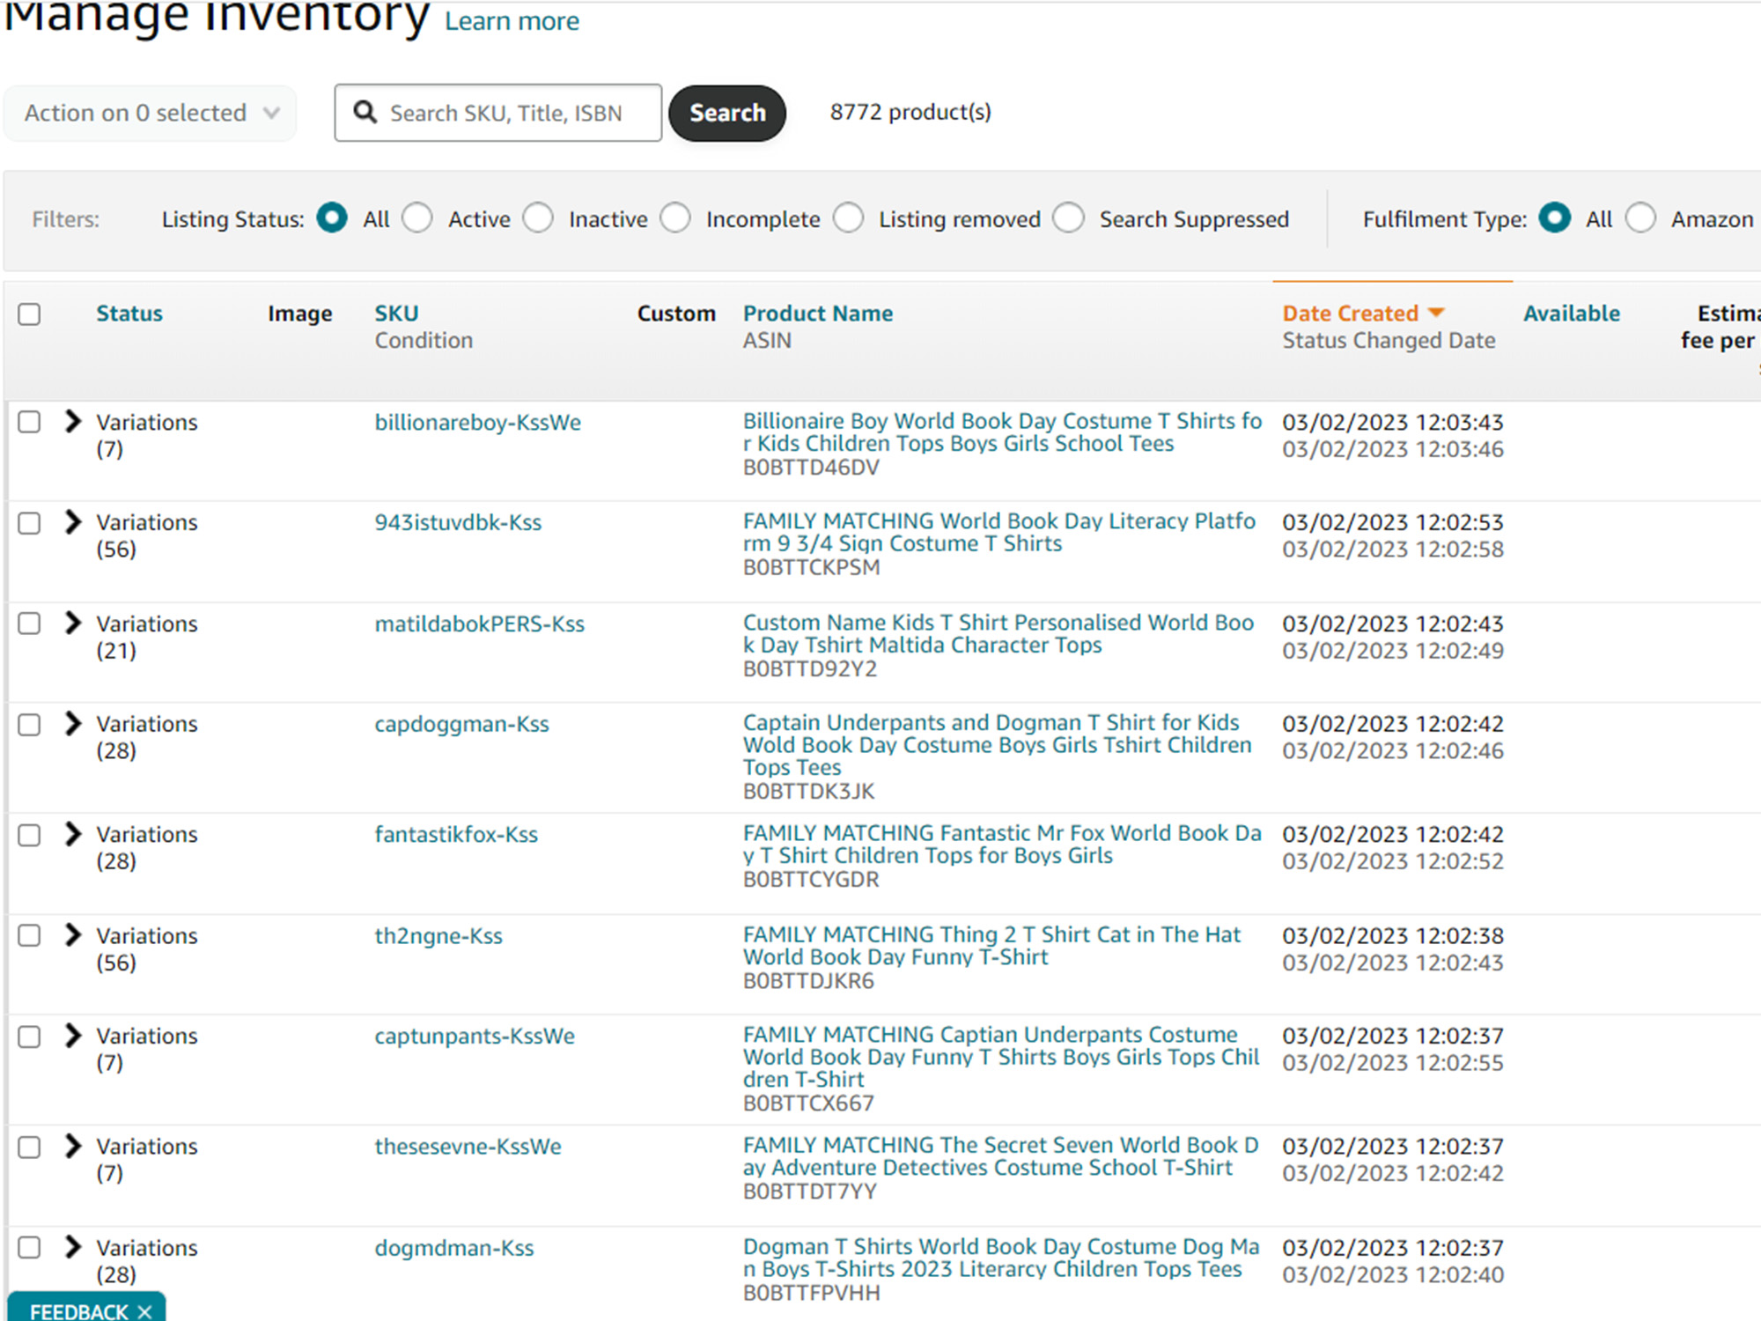Expand variations for captunpants-KssWe

click(x=73, y=1035)
